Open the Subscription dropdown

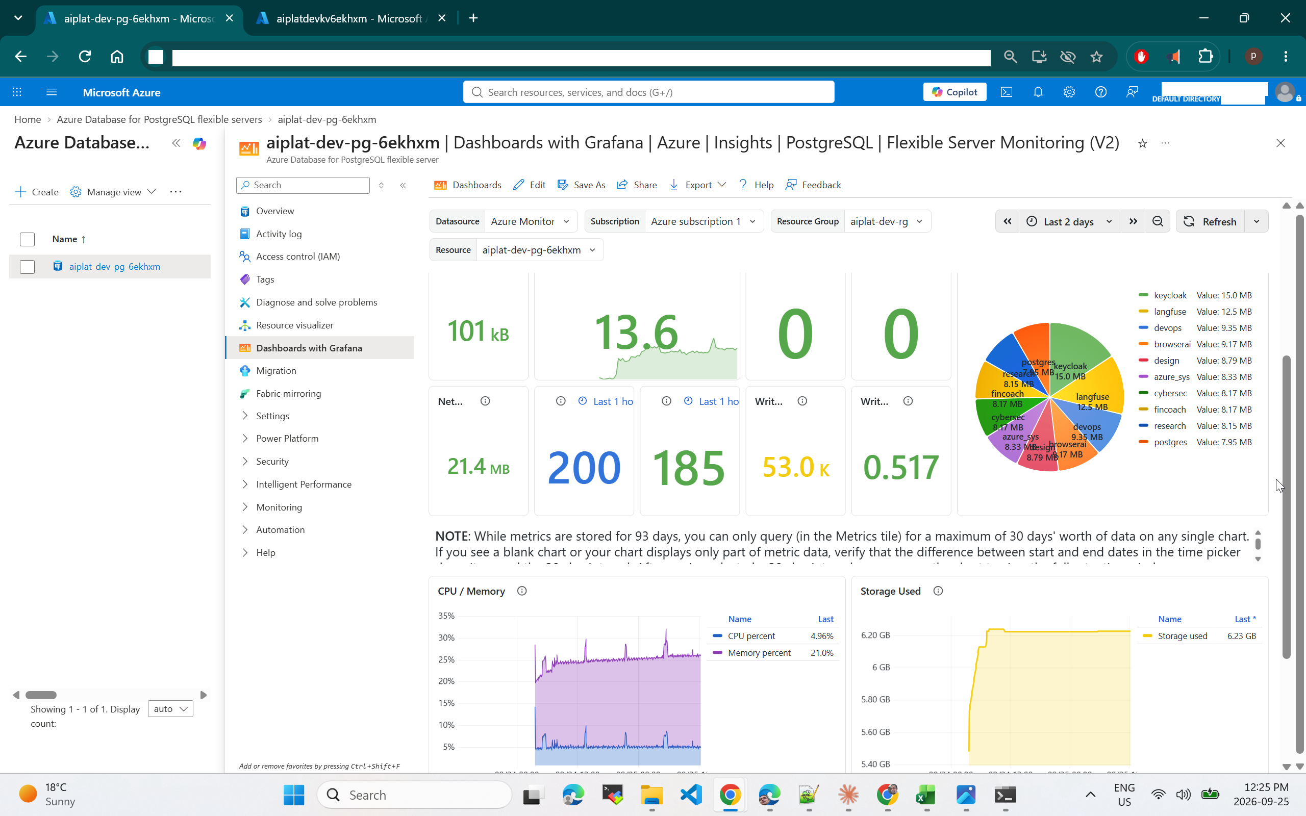[704, 221]
